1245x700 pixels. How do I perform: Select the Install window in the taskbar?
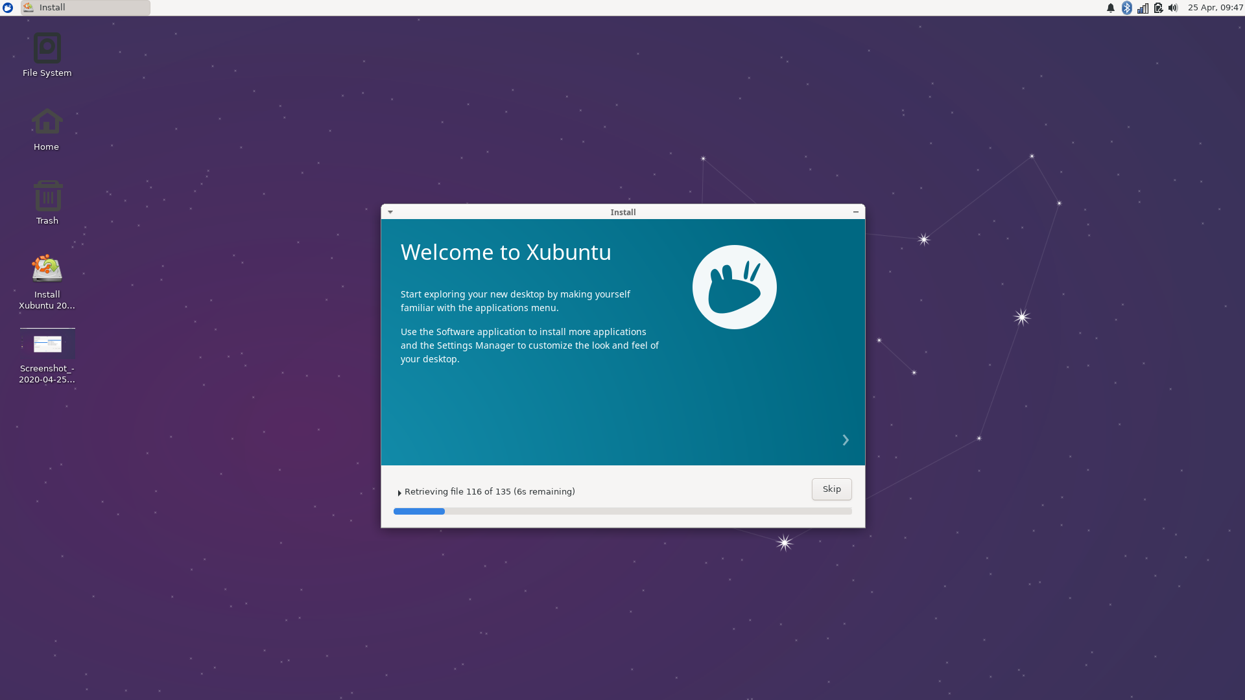tap(85, 8)
